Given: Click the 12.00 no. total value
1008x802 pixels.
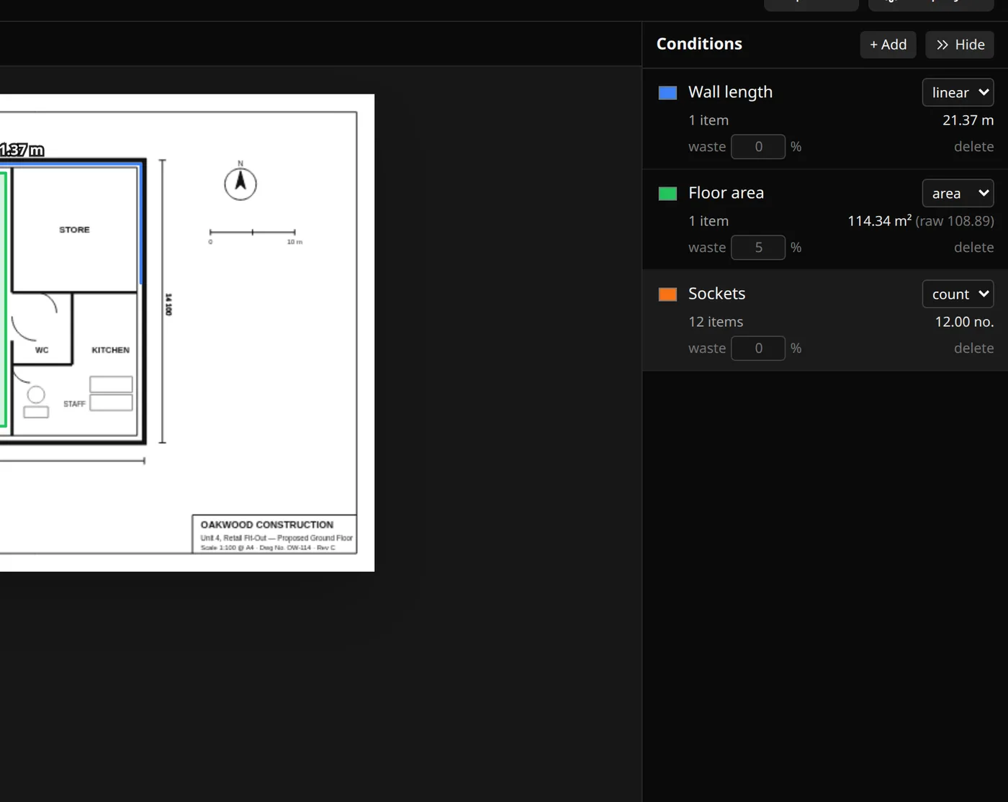Looking at the screenshot, I should 964,322.
